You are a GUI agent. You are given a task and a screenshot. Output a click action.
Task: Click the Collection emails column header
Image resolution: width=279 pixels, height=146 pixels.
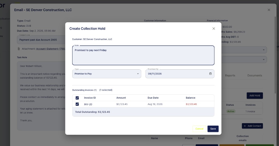[242, 138]
